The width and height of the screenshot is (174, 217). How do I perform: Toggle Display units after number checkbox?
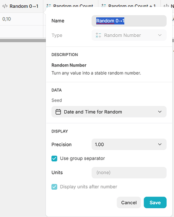coord(54,187)
